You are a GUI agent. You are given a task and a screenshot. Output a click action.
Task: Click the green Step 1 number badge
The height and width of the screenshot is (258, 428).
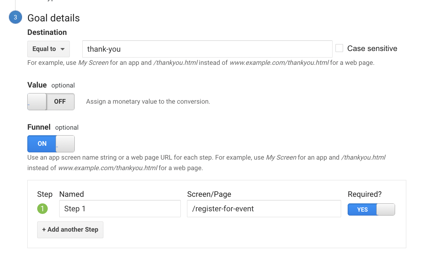pos(42,208)
